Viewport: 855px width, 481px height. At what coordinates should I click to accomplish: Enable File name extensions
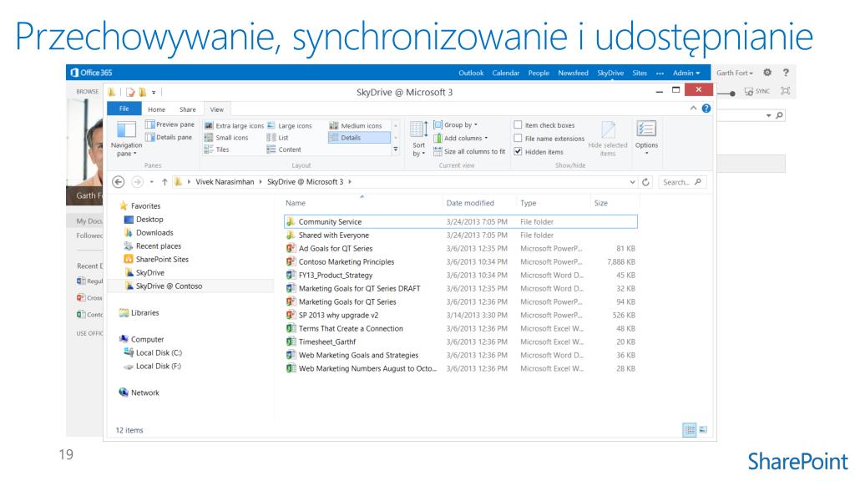[518, 139]
